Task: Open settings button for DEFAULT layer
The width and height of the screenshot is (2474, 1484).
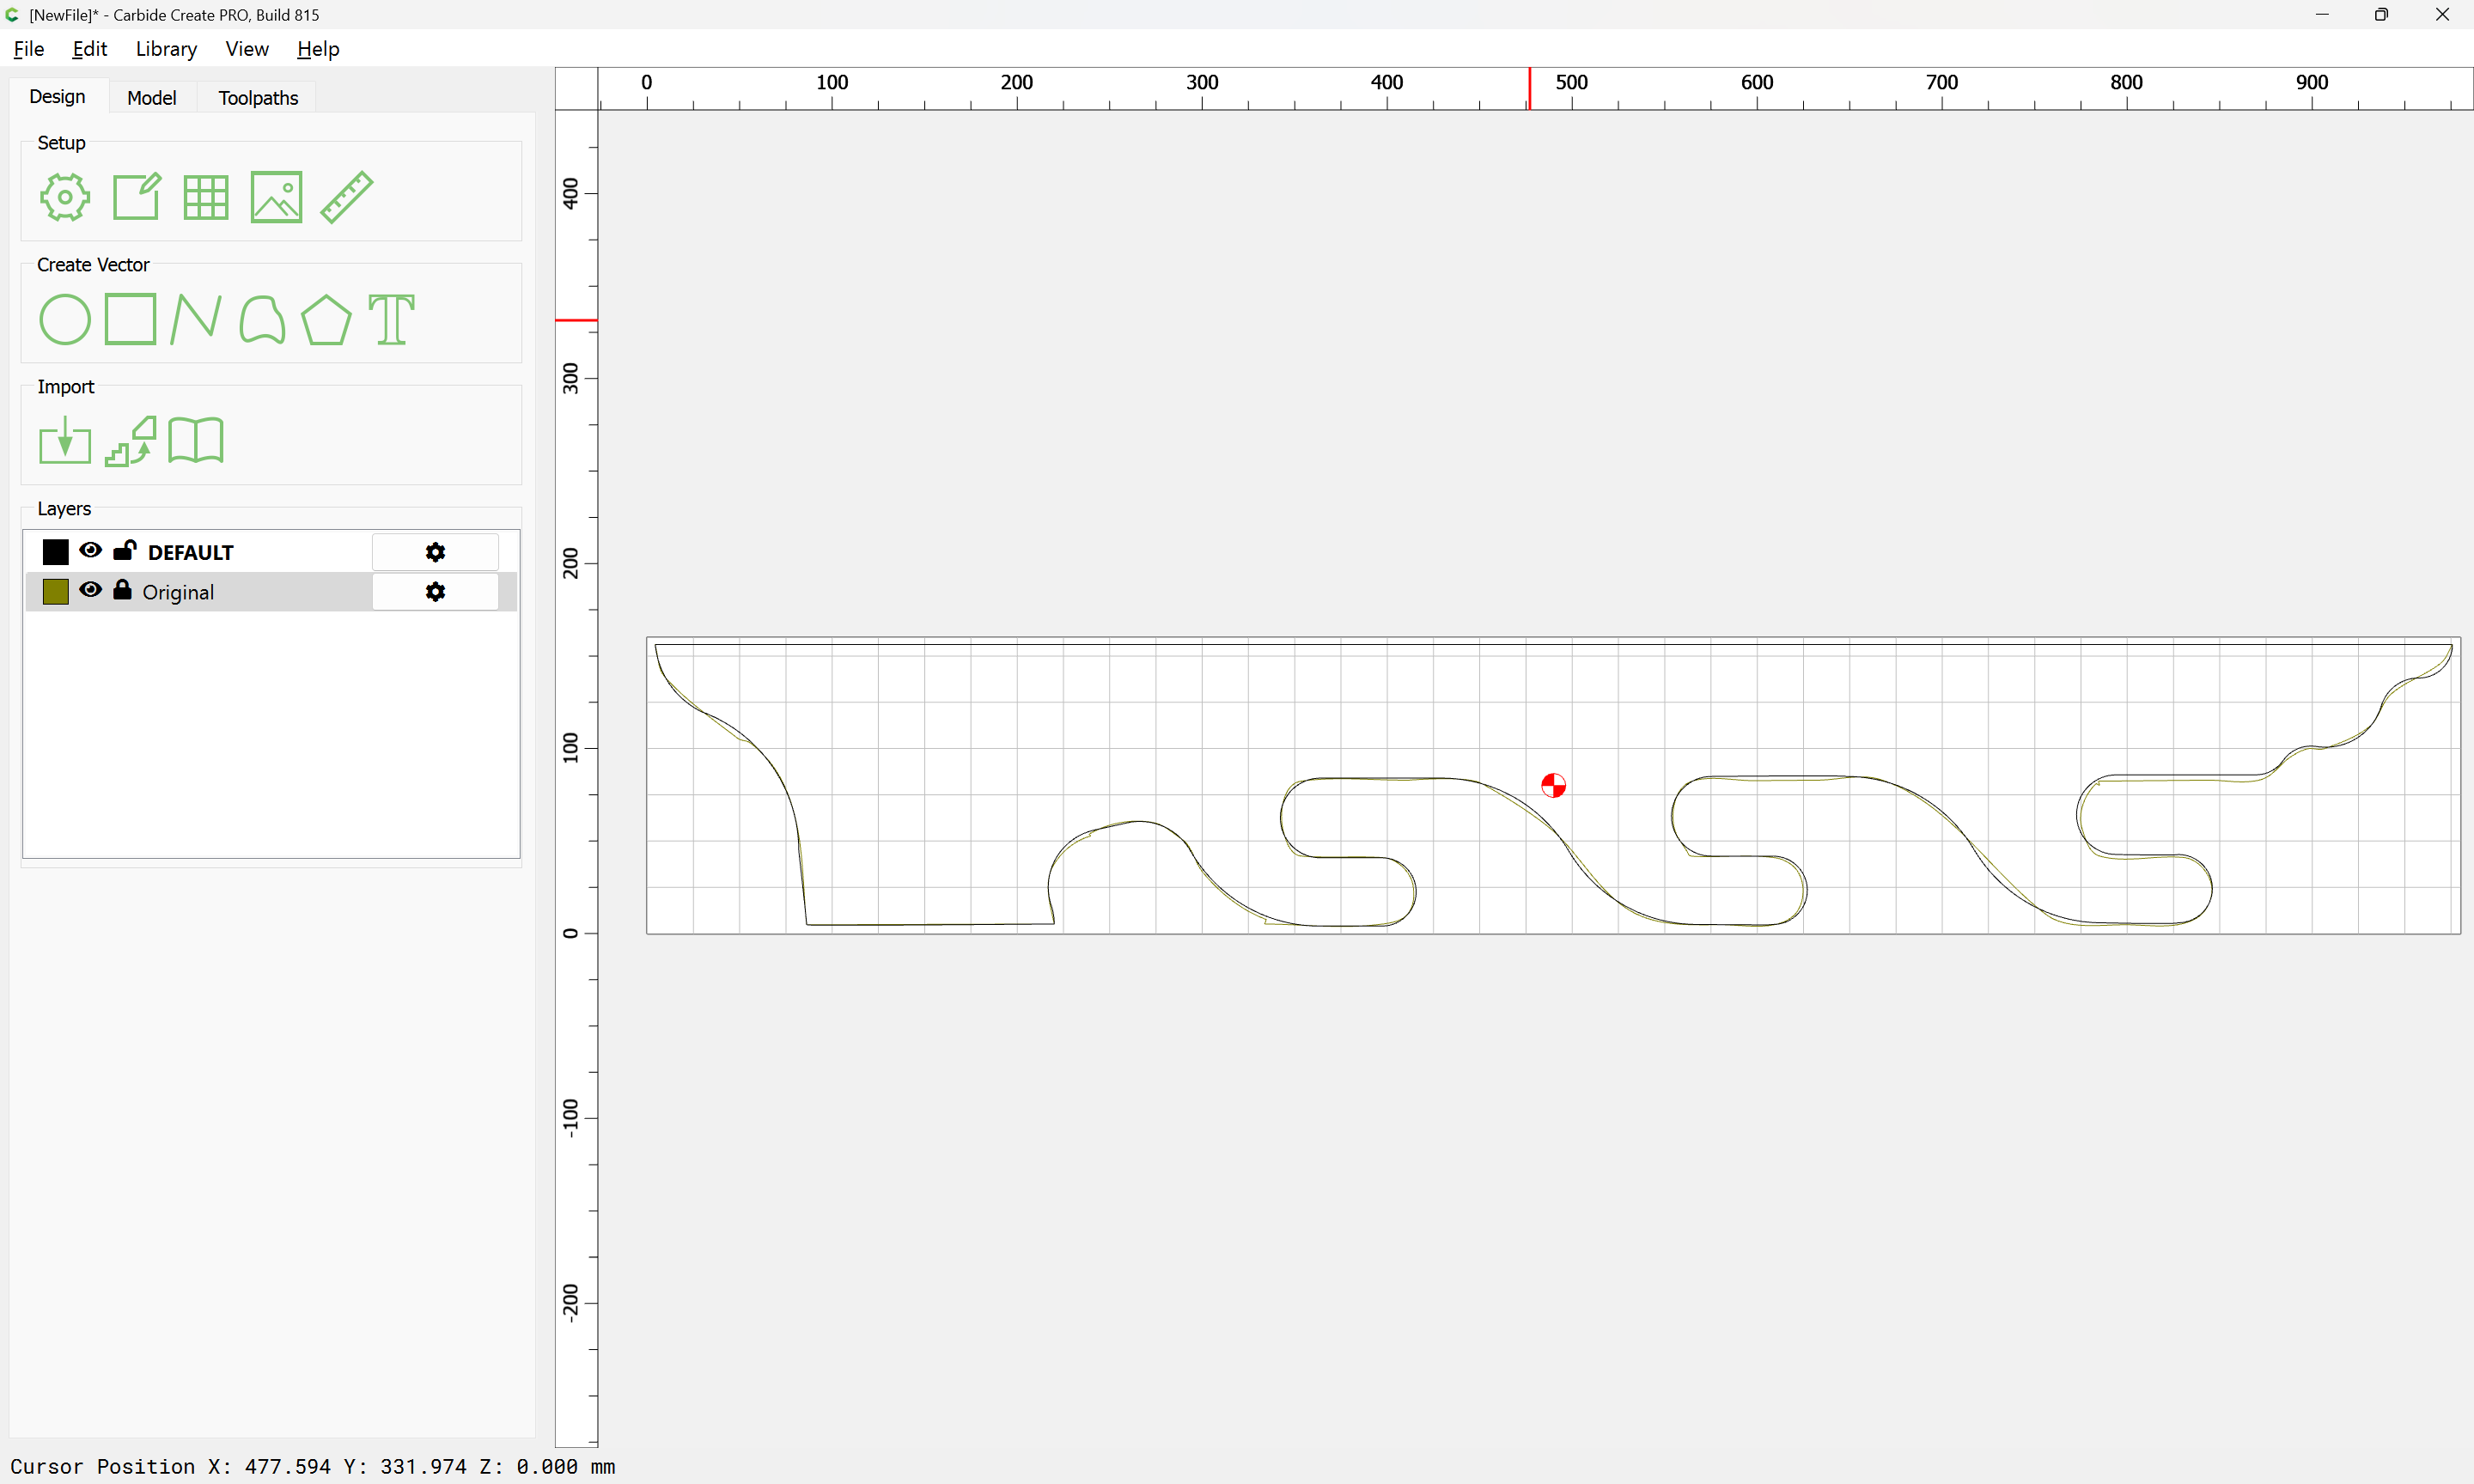Action: [435, 552]
